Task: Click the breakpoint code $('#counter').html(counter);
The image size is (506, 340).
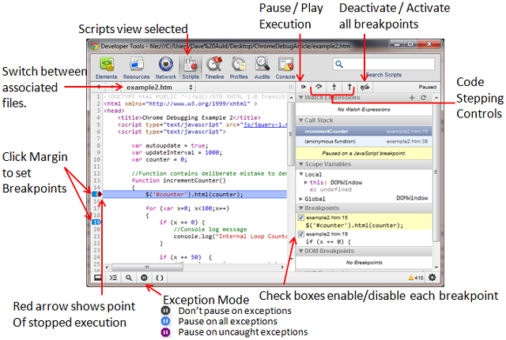Action: 354,226
